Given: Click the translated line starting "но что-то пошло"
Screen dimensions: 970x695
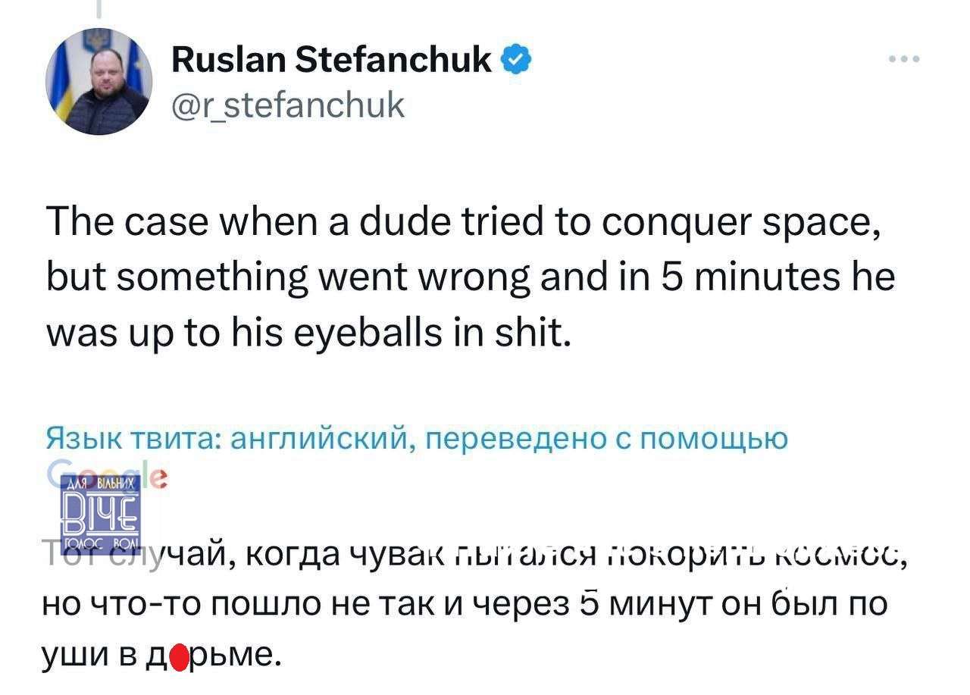Looking at the screenshot, I should [462, 606].
